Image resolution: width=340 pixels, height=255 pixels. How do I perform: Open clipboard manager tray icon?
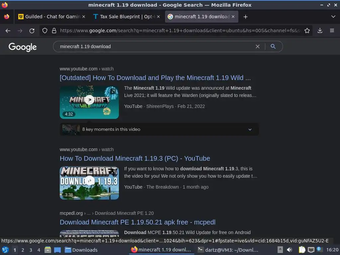302,250
